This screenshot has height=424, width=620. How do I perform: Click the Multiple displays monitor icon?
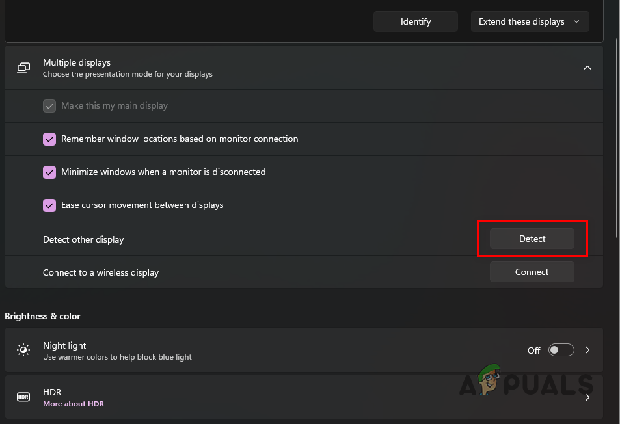point(23,68)
